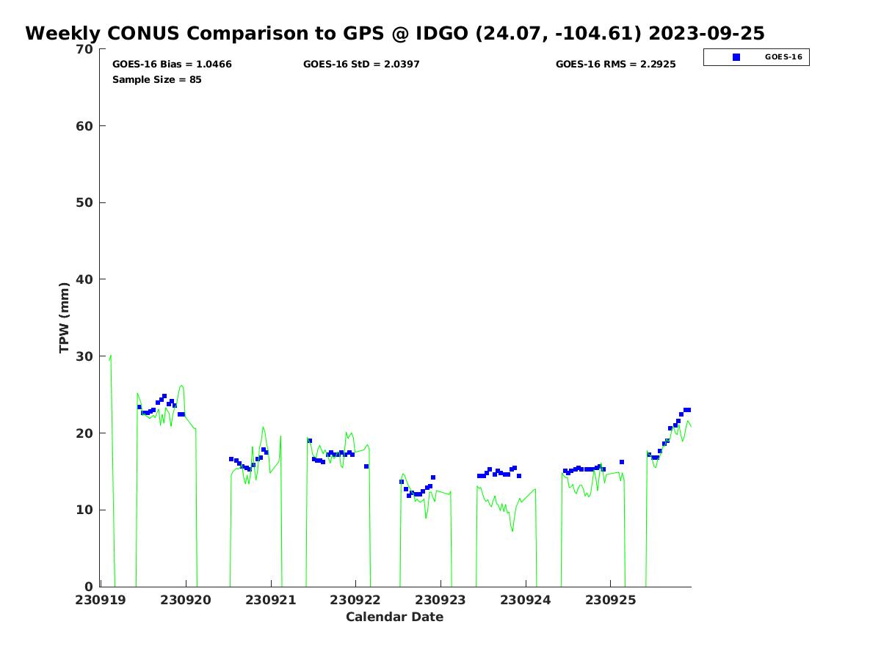Click the 230922 date tick label
This screenshot has height=660, width=881.
click(355, 600)
